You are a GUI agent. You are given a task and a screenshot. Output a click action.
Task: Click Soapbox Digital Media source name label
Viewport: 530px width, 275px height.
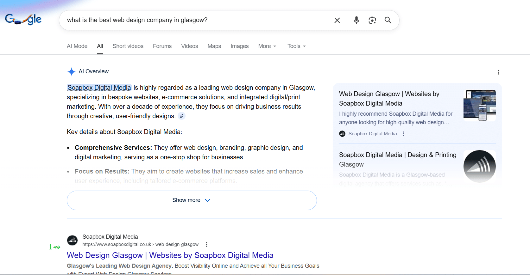pos(373,134)
